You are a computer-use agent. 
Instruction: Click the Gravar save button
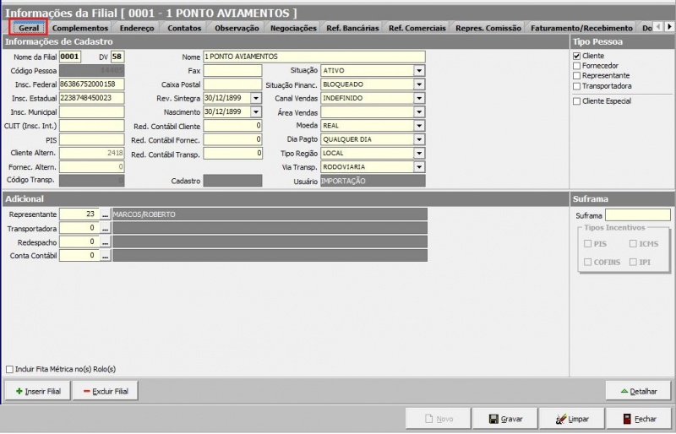(x=506, y=419)
